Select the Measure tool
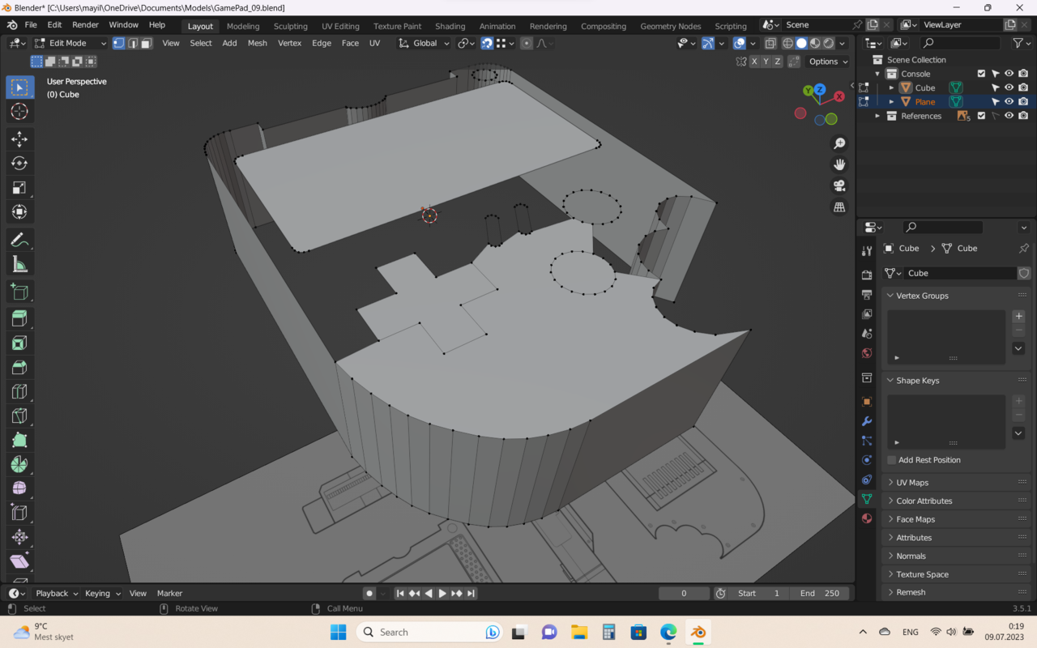Image resolution: width=1037 pixels, height=648 pixels. (x=19, y=265)
